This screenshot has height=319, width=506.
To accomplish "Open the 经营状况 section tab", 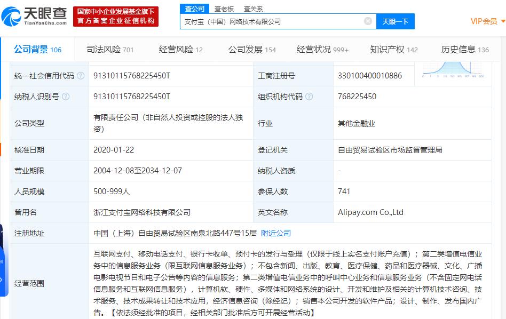I will [x=322, y=50].
